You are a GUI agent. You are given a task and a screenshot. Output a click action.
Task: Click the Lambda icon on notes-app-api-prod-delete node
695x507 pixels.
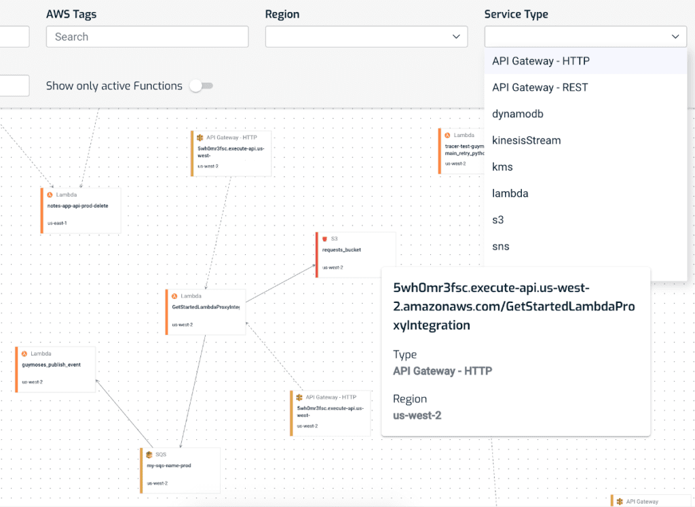coord(48,195)
